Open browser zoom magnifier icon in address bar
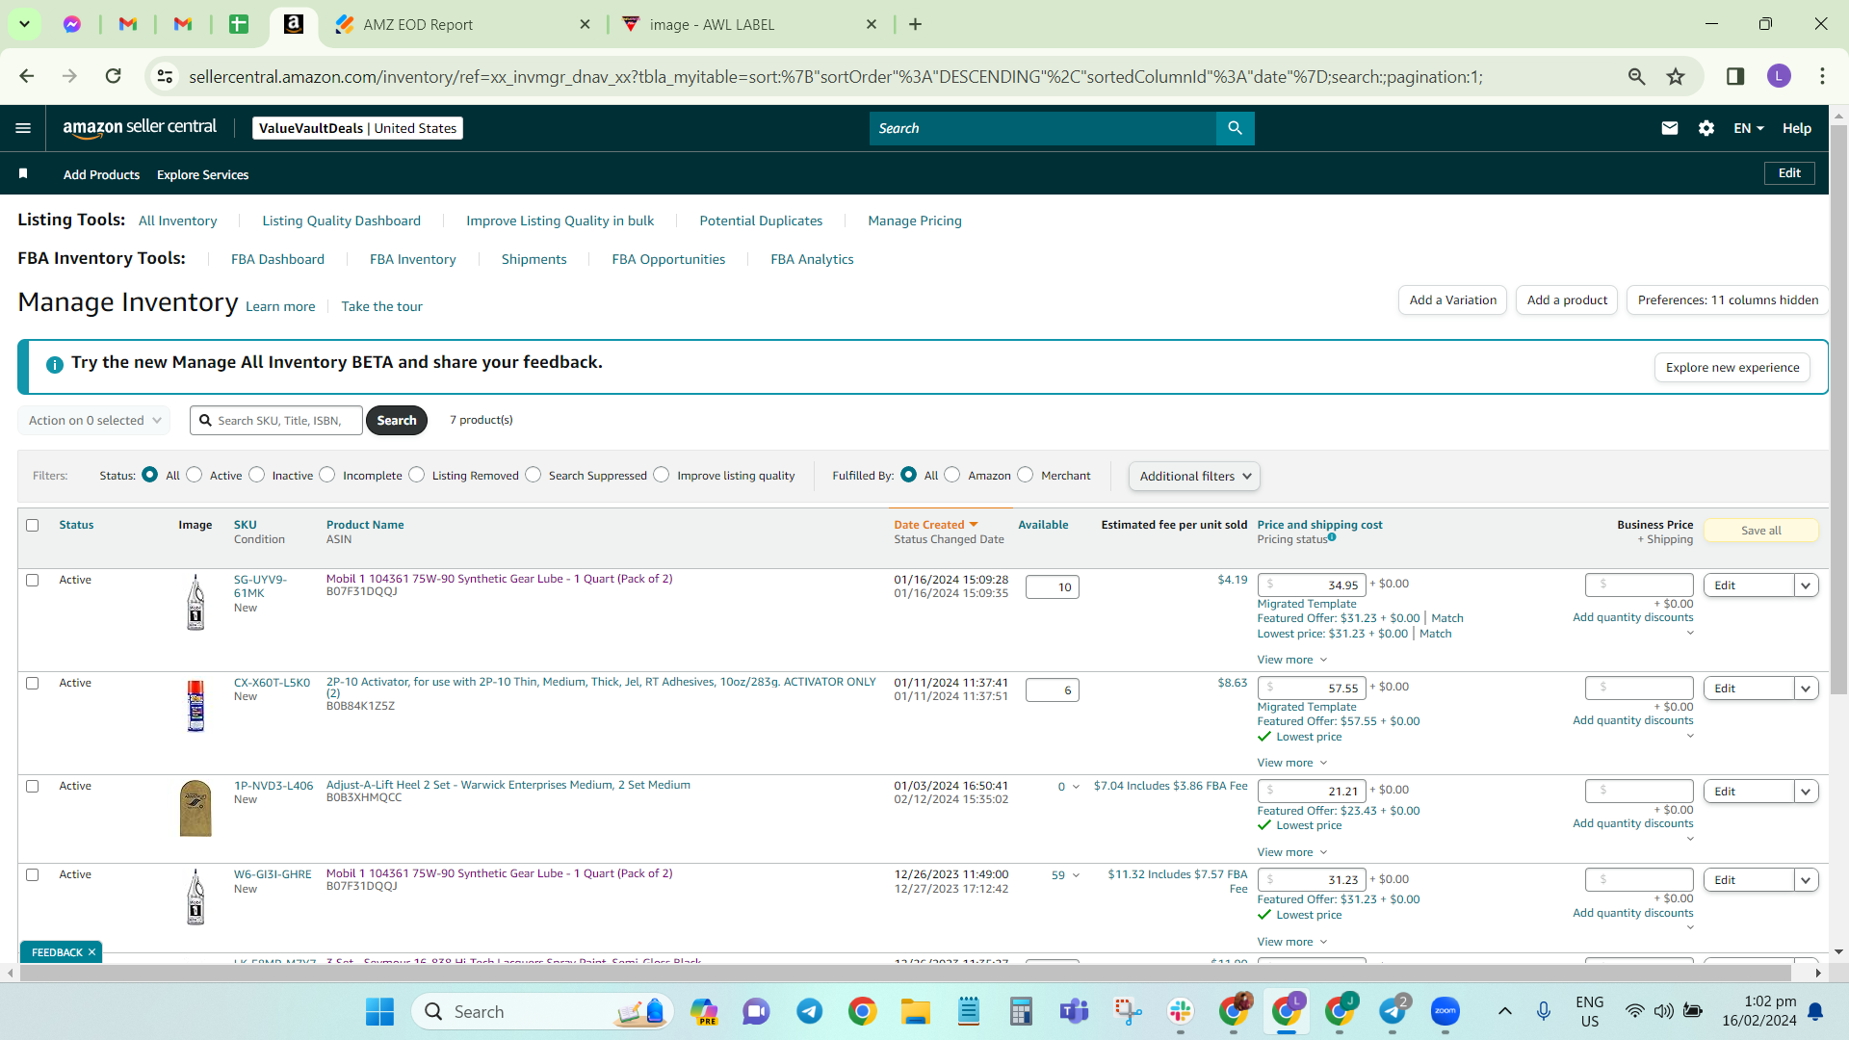Screen dimensions: 1849x1040 point(1636,76)
